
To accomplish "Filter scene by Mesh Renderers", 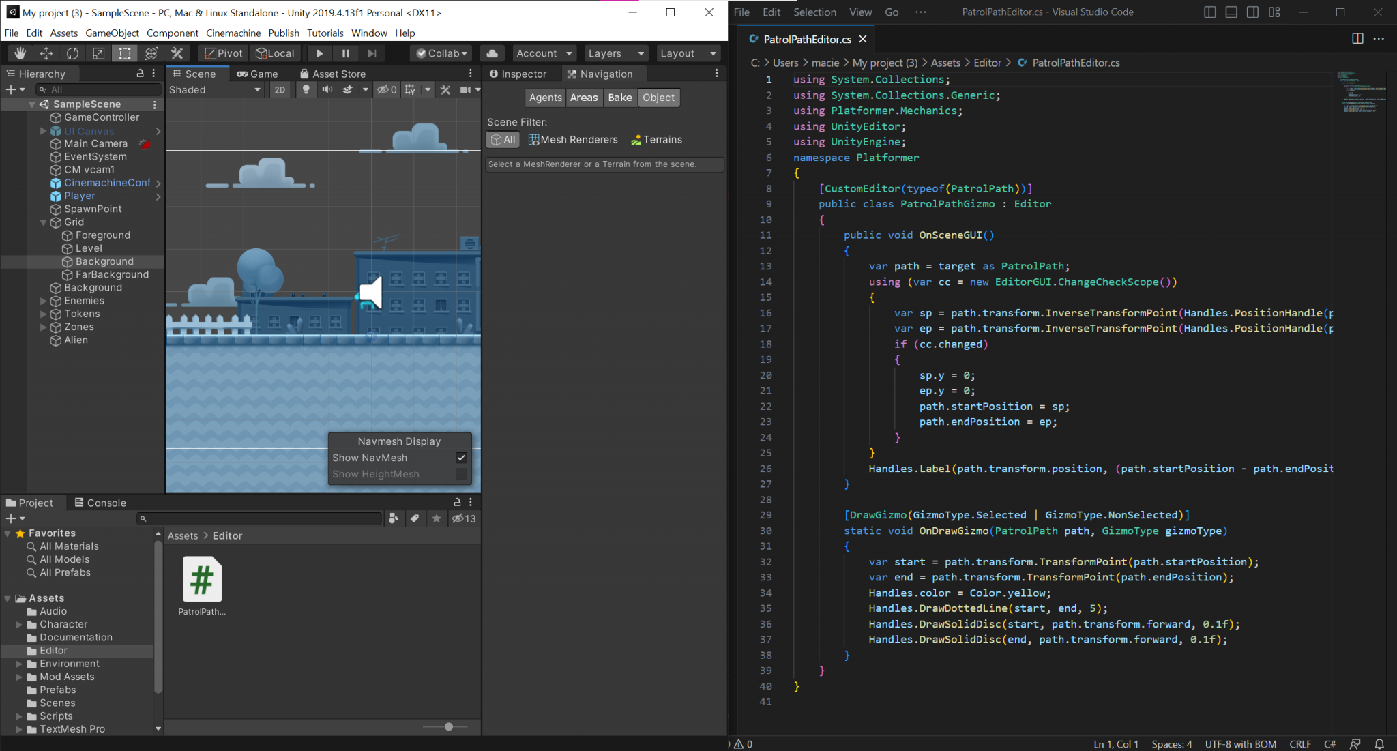I will click(x=573, y=139).
